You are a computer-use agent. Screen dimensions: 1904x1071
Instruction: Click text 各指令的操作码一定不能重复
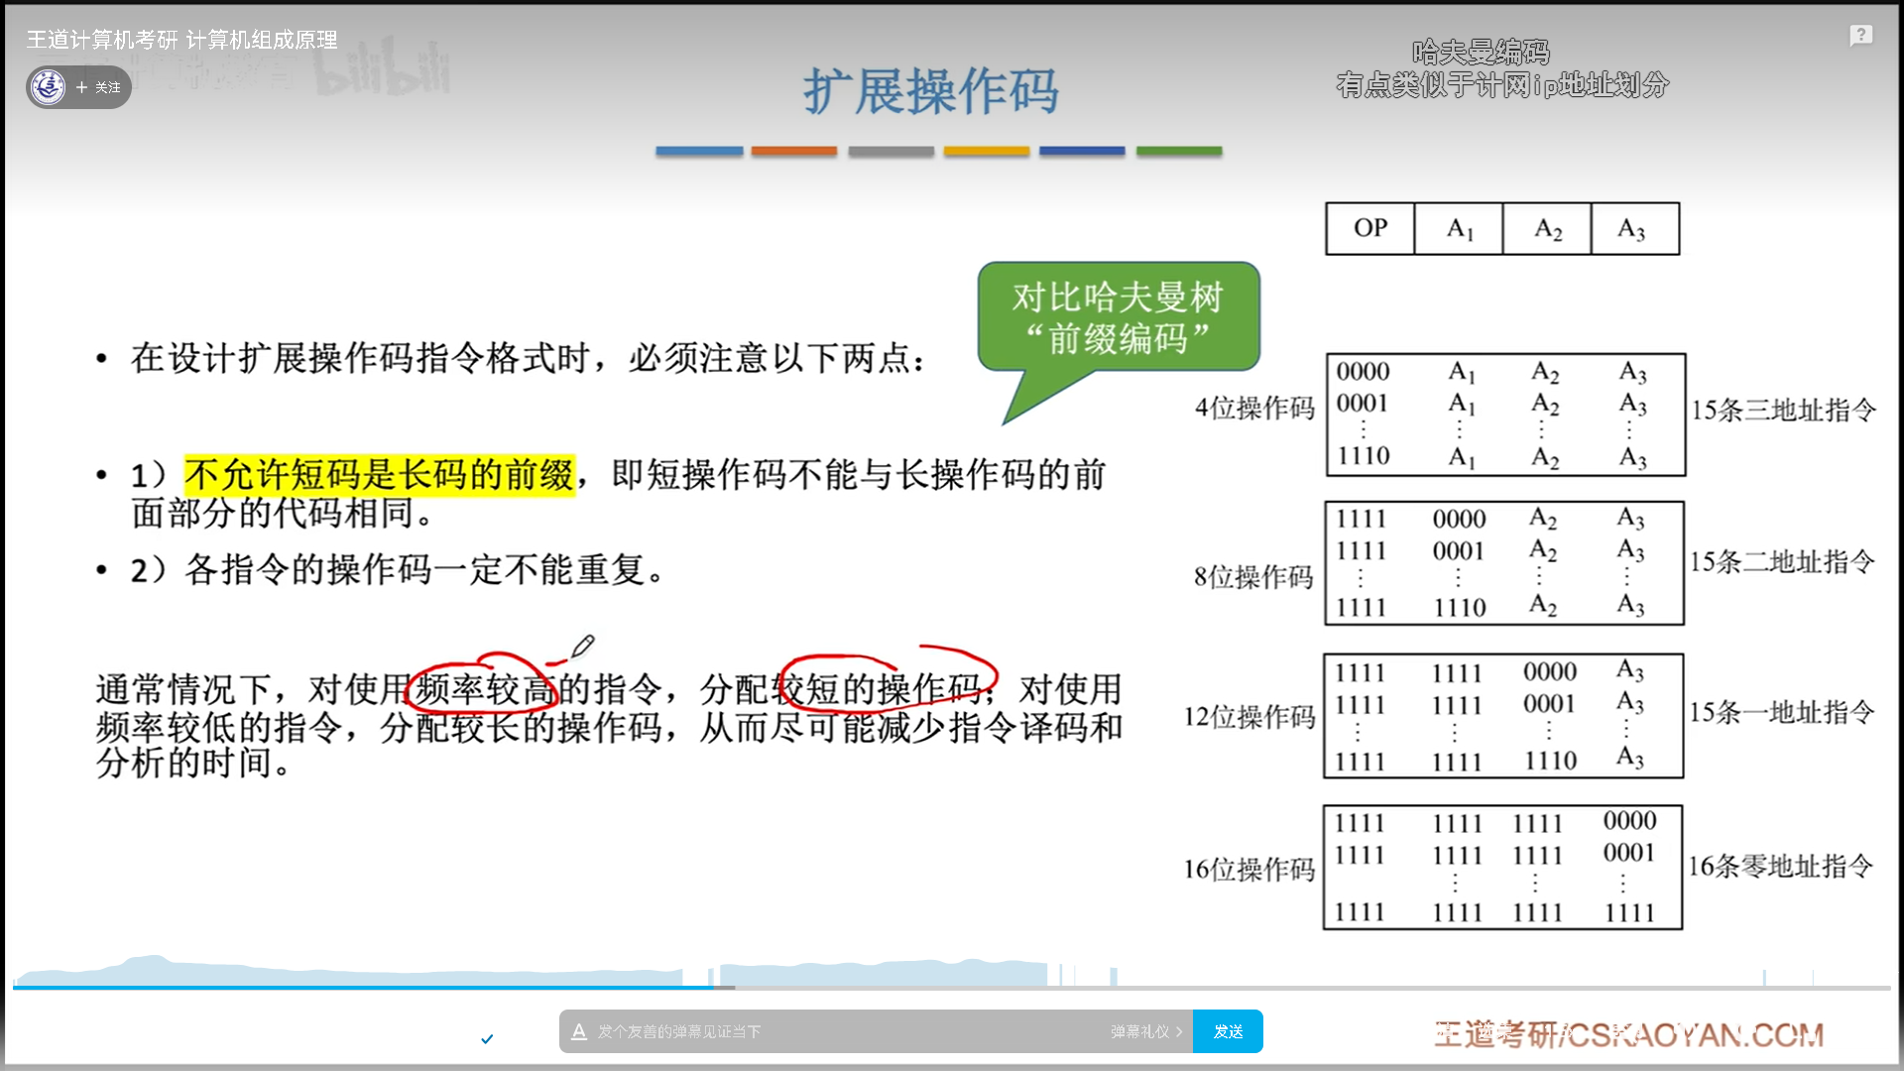point(416,570)
